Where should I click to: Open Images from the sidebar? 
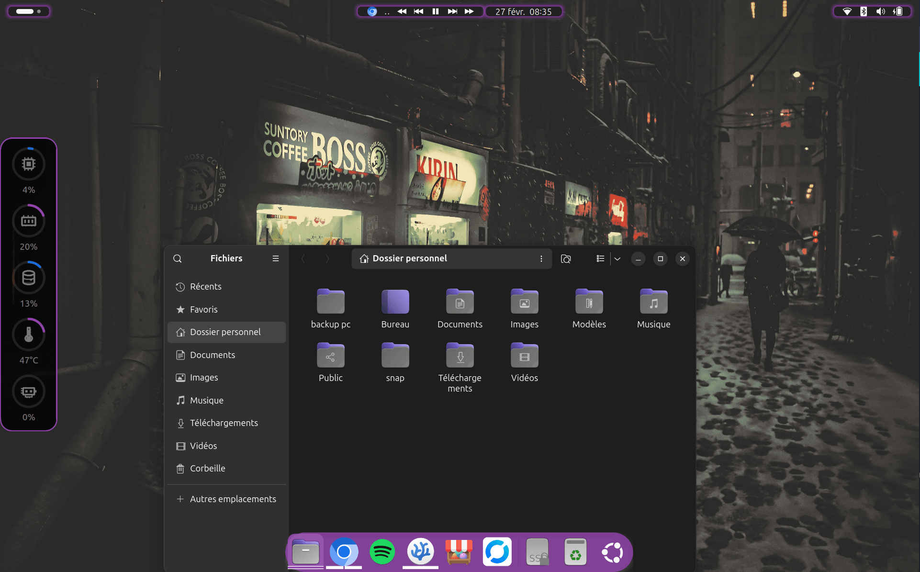pyautogui.click(x=226, y=378)
